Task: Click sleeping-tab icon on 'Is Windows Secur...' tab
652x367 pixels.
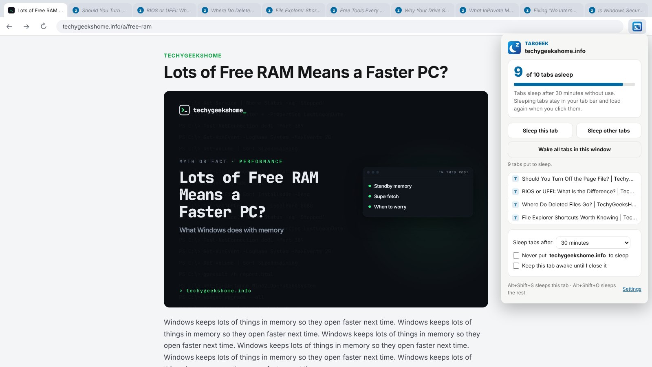Action: pos(592,11)
